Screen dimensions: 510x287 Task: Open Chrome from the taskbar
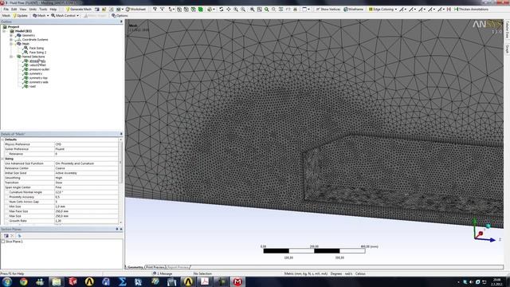pyautogui.click(x=23, y=281)
